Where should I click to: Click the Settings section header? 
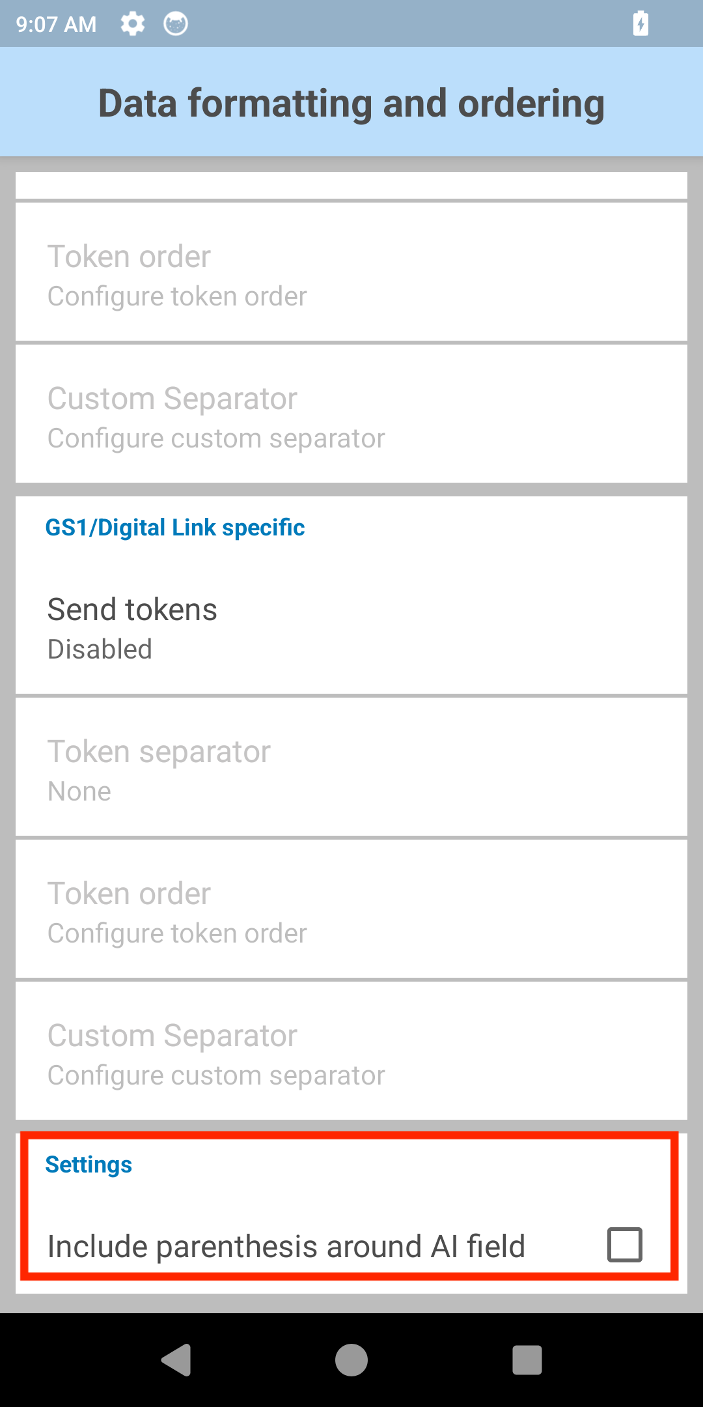[x=89, y=1165]
